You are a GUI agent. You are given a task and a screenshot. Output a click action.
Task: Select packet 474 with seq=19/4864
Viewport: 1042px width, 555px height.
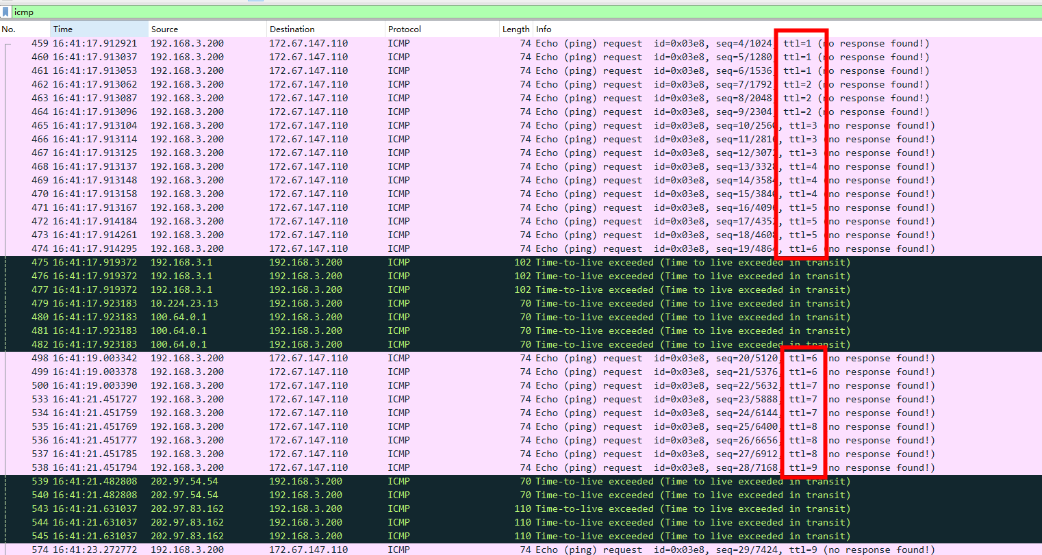tap(521, 248)
